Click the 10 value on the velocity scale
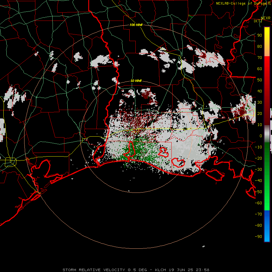Viewport: 272px width, 272px height. [260, 125]
